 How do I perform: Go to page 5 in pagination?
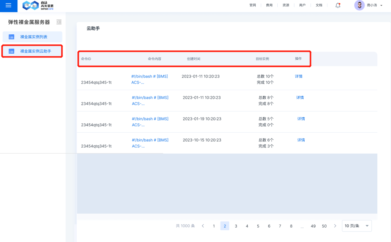coord(258,226)
